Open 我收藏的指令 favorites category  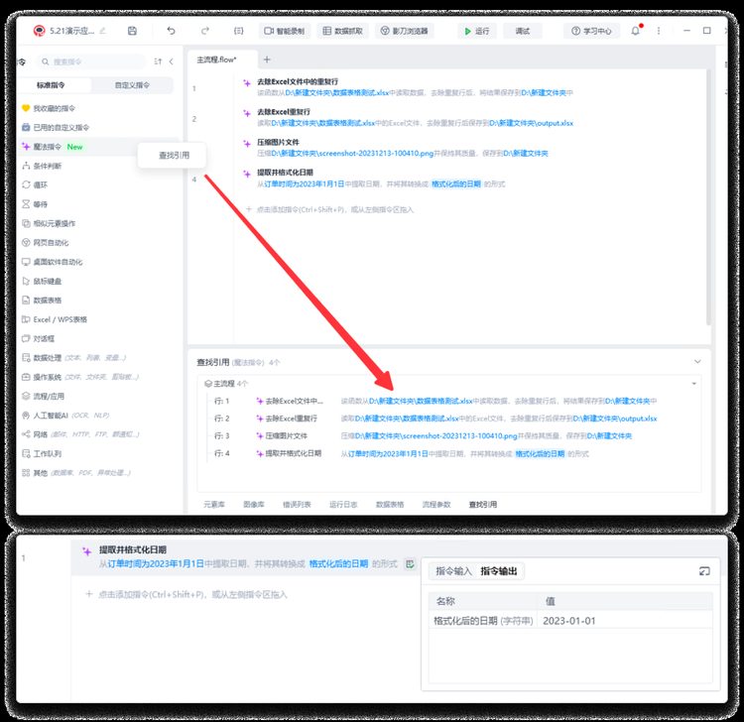[49, 109]
